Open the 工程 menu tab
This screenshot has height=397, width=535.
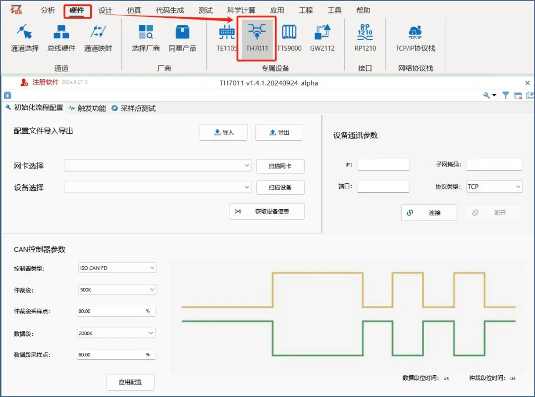pos(306,10)
